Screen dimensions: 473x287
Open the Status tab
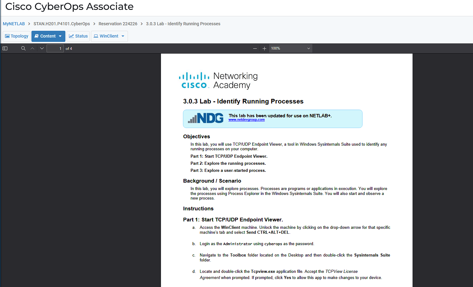[x=78, y=36]
